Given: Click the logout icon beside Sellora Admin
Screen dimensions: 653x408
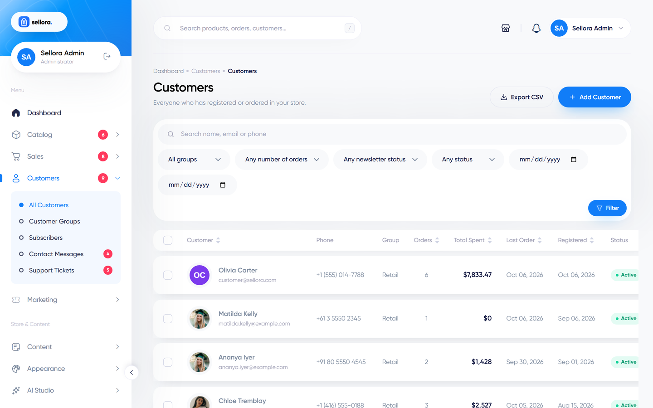Looking at the screenshot, I should tap(107, 56).
